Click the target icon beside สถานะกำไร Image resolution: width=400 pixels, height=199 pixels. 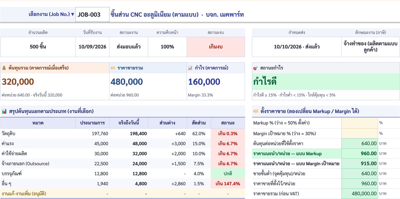point(255,68)
